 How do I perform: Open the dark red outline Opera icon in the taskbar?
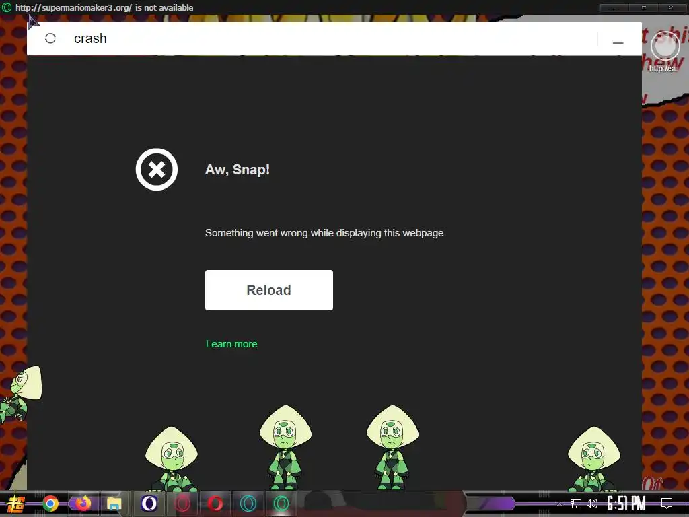tap(182, 504)
